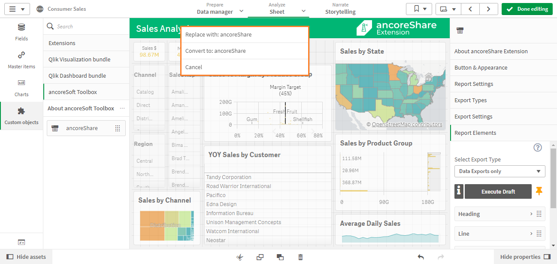Viewport: 557px width, 264px height.
Task: Toggle Hide assets panel
Action: [26, 257]
